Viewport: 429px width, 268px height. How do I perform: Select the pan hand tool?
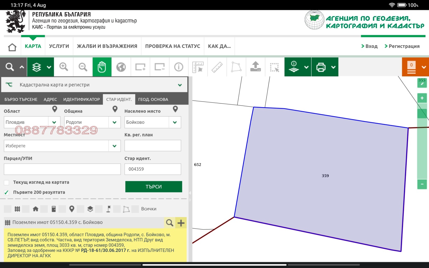102,67
